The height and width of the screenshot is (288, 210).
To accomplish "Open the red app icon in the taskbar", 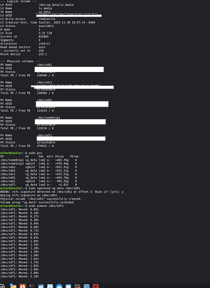I will click(x=96, y=286).
